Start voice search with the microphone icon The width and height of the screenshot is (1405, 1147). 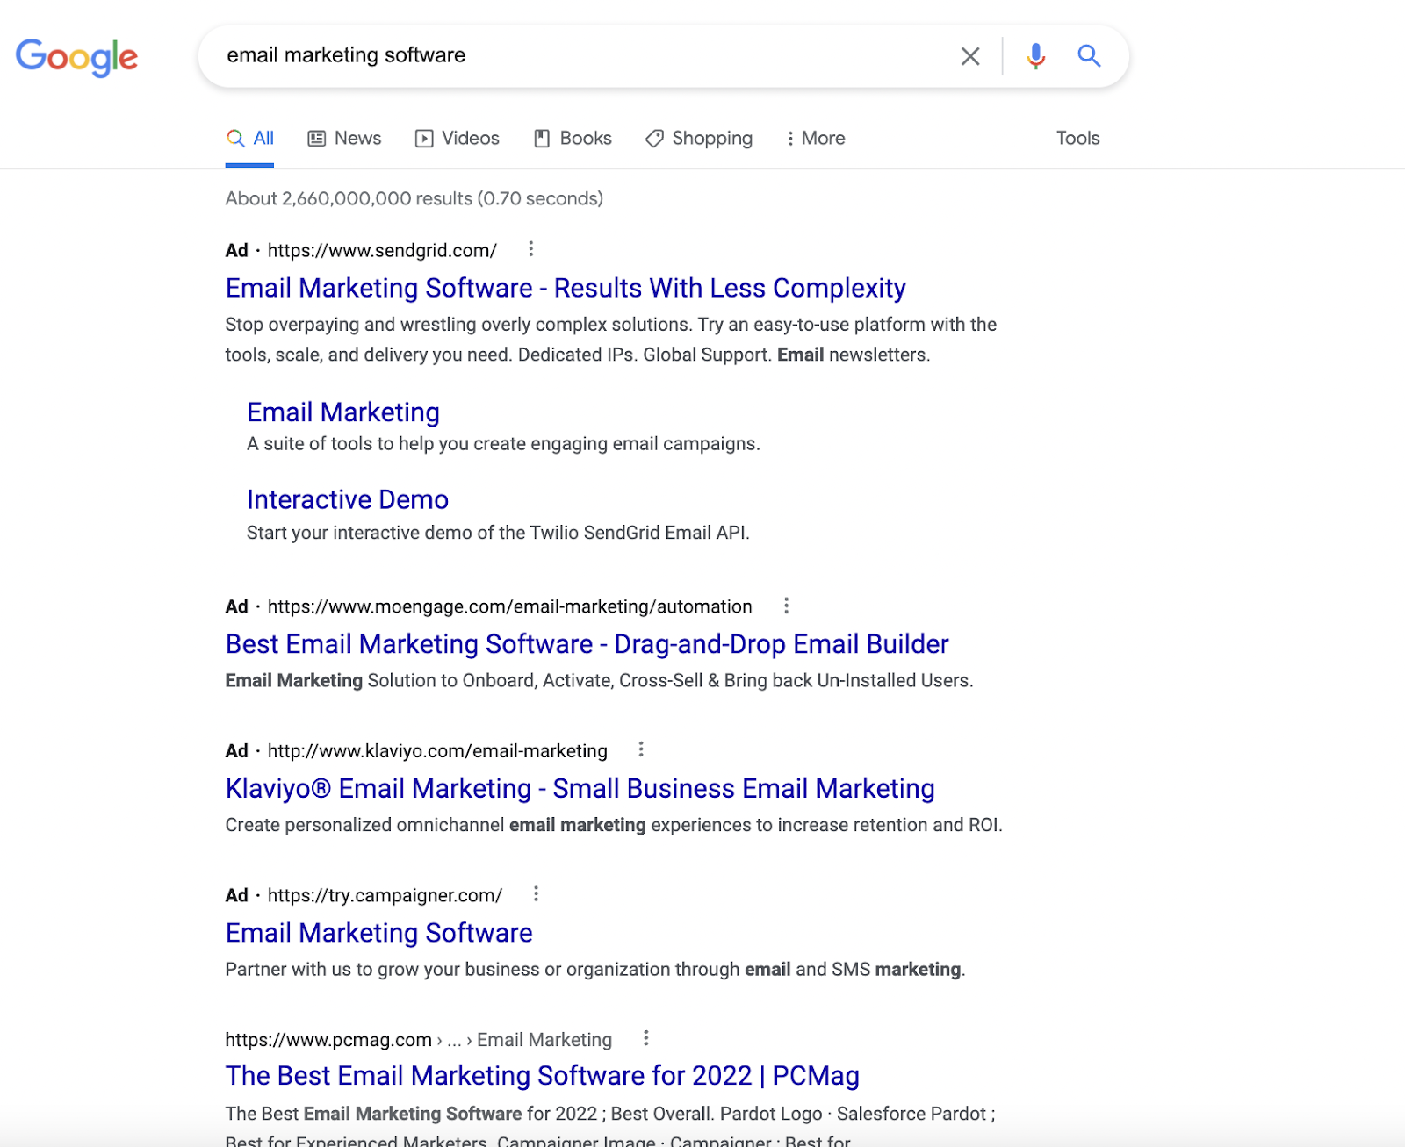click(1036, 56)
